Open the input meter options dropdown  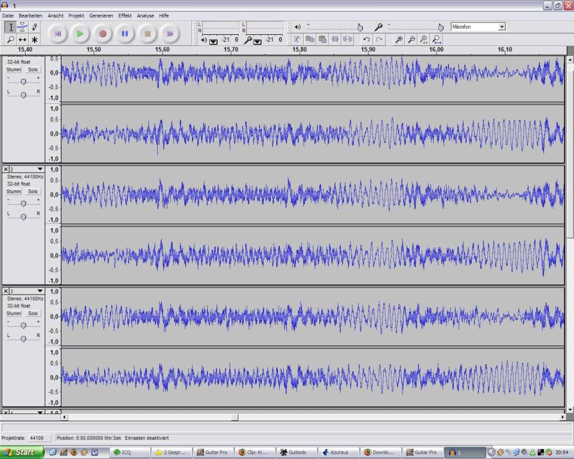coord(257,42)
